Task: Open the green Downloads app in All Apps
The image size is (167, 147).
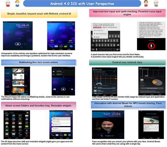Action: tap(20, 119)
